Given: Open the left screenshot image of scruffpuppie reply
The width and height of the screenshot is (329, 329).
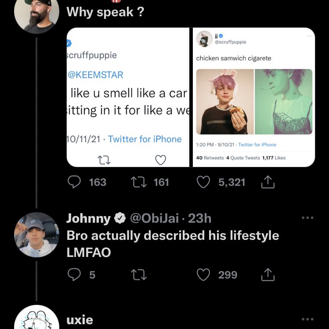Looking at the screenshot, I should click(x=127, y=97).
